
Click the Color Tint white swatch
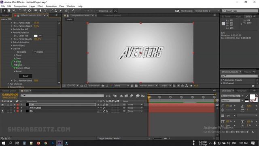pos(36,36)
